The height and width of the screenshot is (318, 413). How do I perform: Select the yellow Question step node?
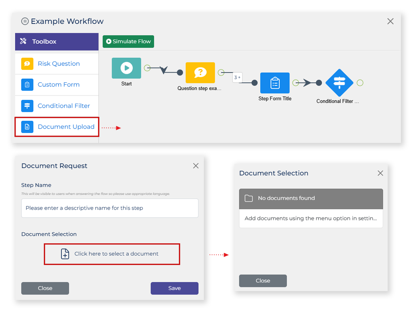tap(200, 73)
